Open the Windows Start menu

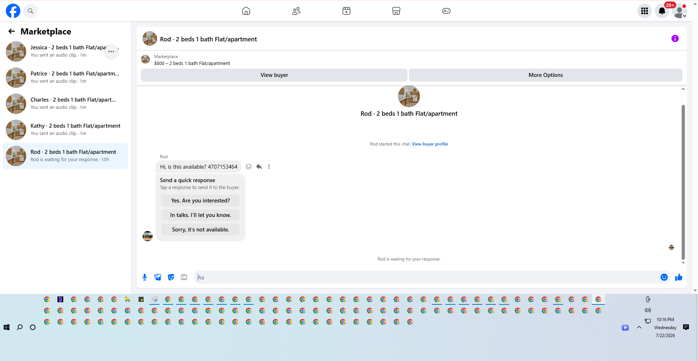[x=7, y=327]
